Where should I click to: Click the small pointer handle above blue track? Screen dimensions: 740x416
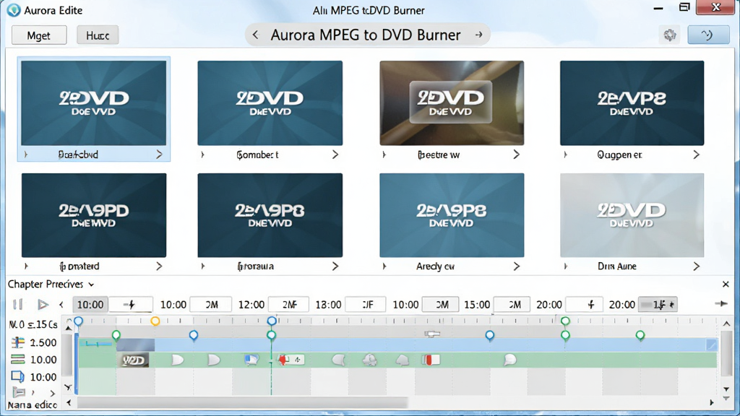click(x=432, y=334)
